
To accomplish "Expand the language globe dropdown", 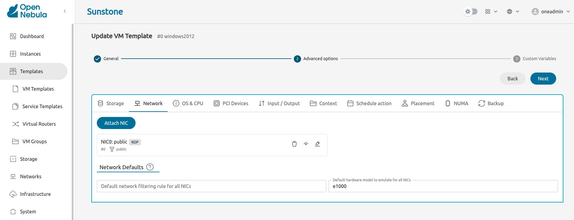I will 513,11.
